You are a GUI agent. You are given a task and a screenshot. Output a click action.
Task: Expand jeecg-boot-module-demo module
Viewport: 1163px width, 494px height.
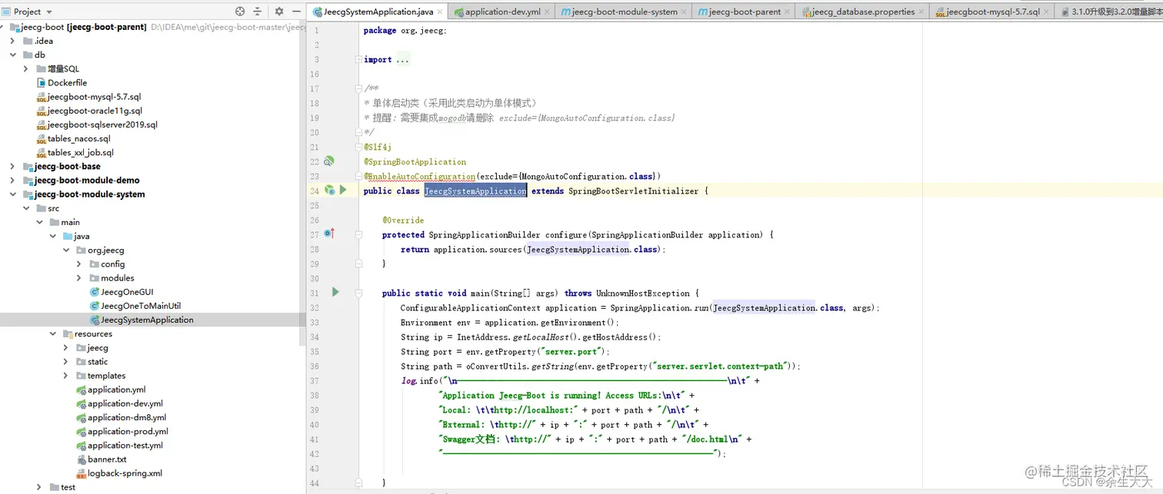pyautogui.click(x=13, y=180)
